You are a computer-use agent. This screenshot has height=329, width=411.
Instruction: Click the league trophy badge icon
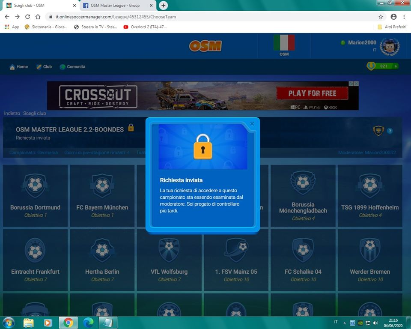point(378,130)
